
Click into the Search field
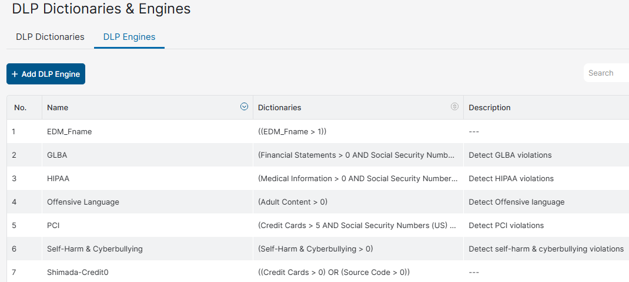click(x=606, y=73)
